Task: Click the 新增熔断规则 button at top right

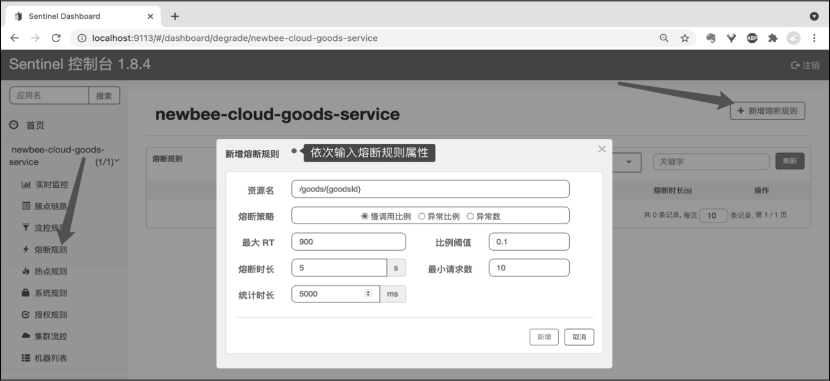Action: click(x=767, y=111)
